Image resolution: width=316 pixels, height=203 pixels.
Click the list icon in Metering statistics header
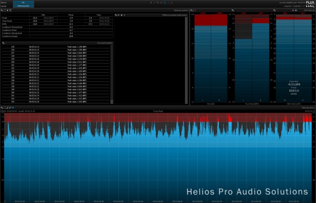[x=10, y=10]
